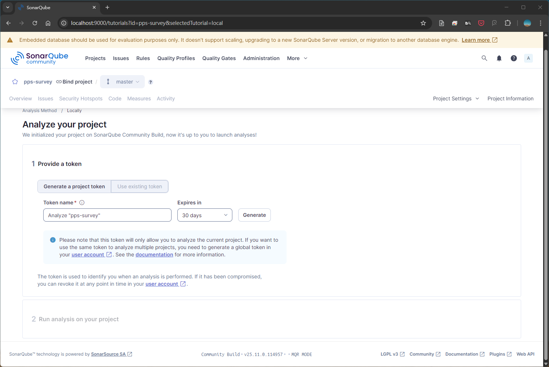Open the documentation link in info note
549x367 pixels.
click(x=154, y=255)
